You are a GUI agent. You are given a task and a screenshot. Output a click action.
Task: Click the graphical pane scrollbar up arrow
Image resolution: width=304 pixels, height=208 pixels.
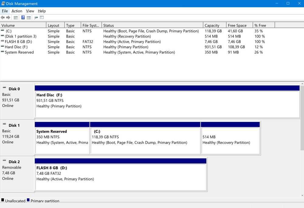[302, 84]
